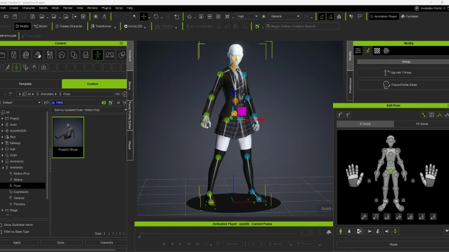Open the Turntable view
Viewport: 449px width, 252px height.
click(410, 17)
